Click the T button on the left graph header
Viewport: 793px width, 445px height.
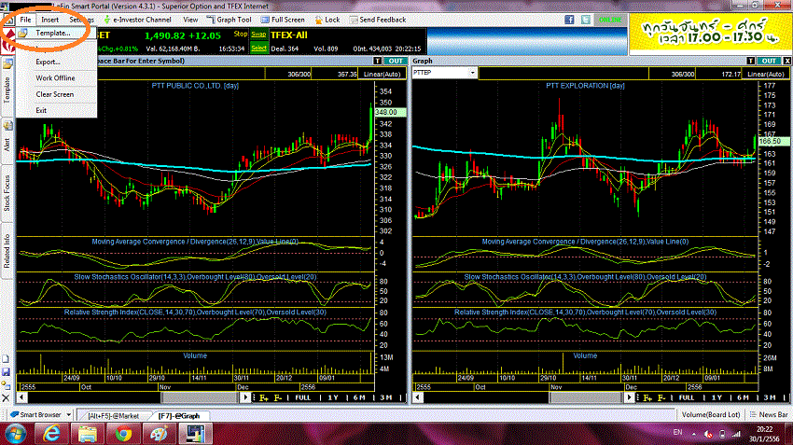click(x=377, y=61)
